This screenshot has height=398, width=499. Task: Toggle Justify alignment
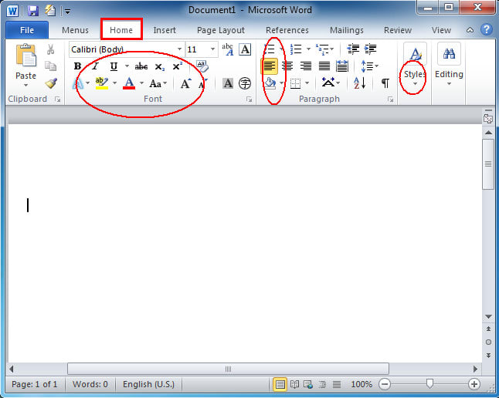coord(324,66)
